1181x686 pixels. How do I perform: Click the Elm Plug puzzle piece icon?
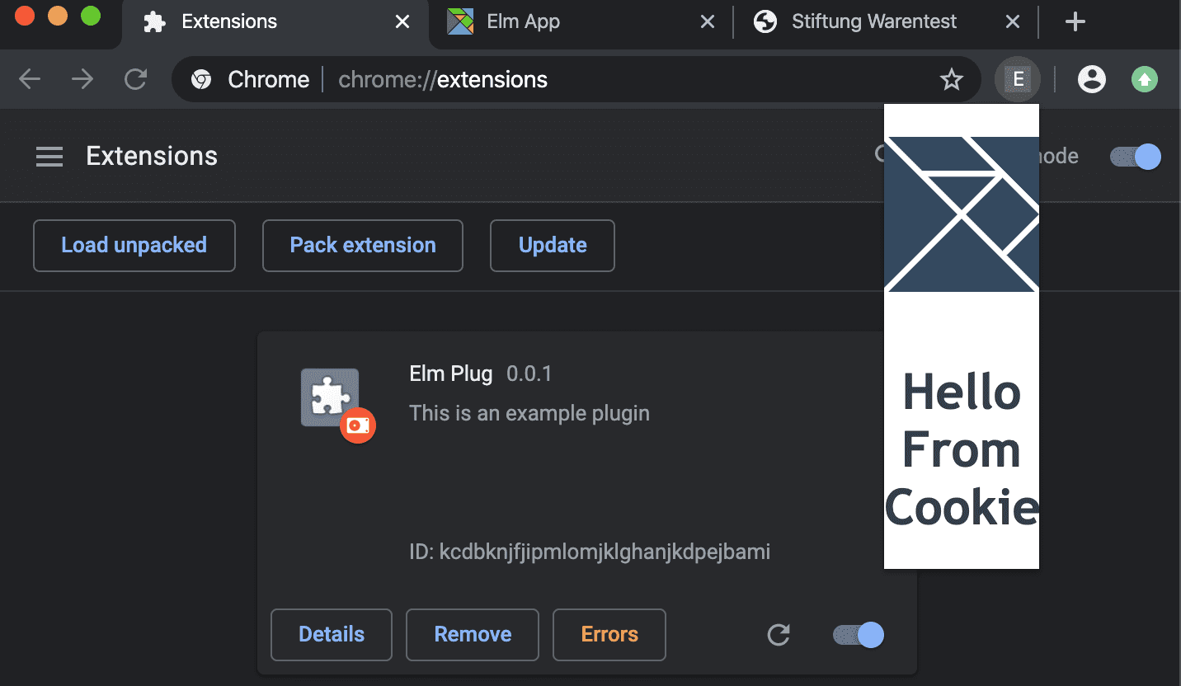click(x=330, y=397)
